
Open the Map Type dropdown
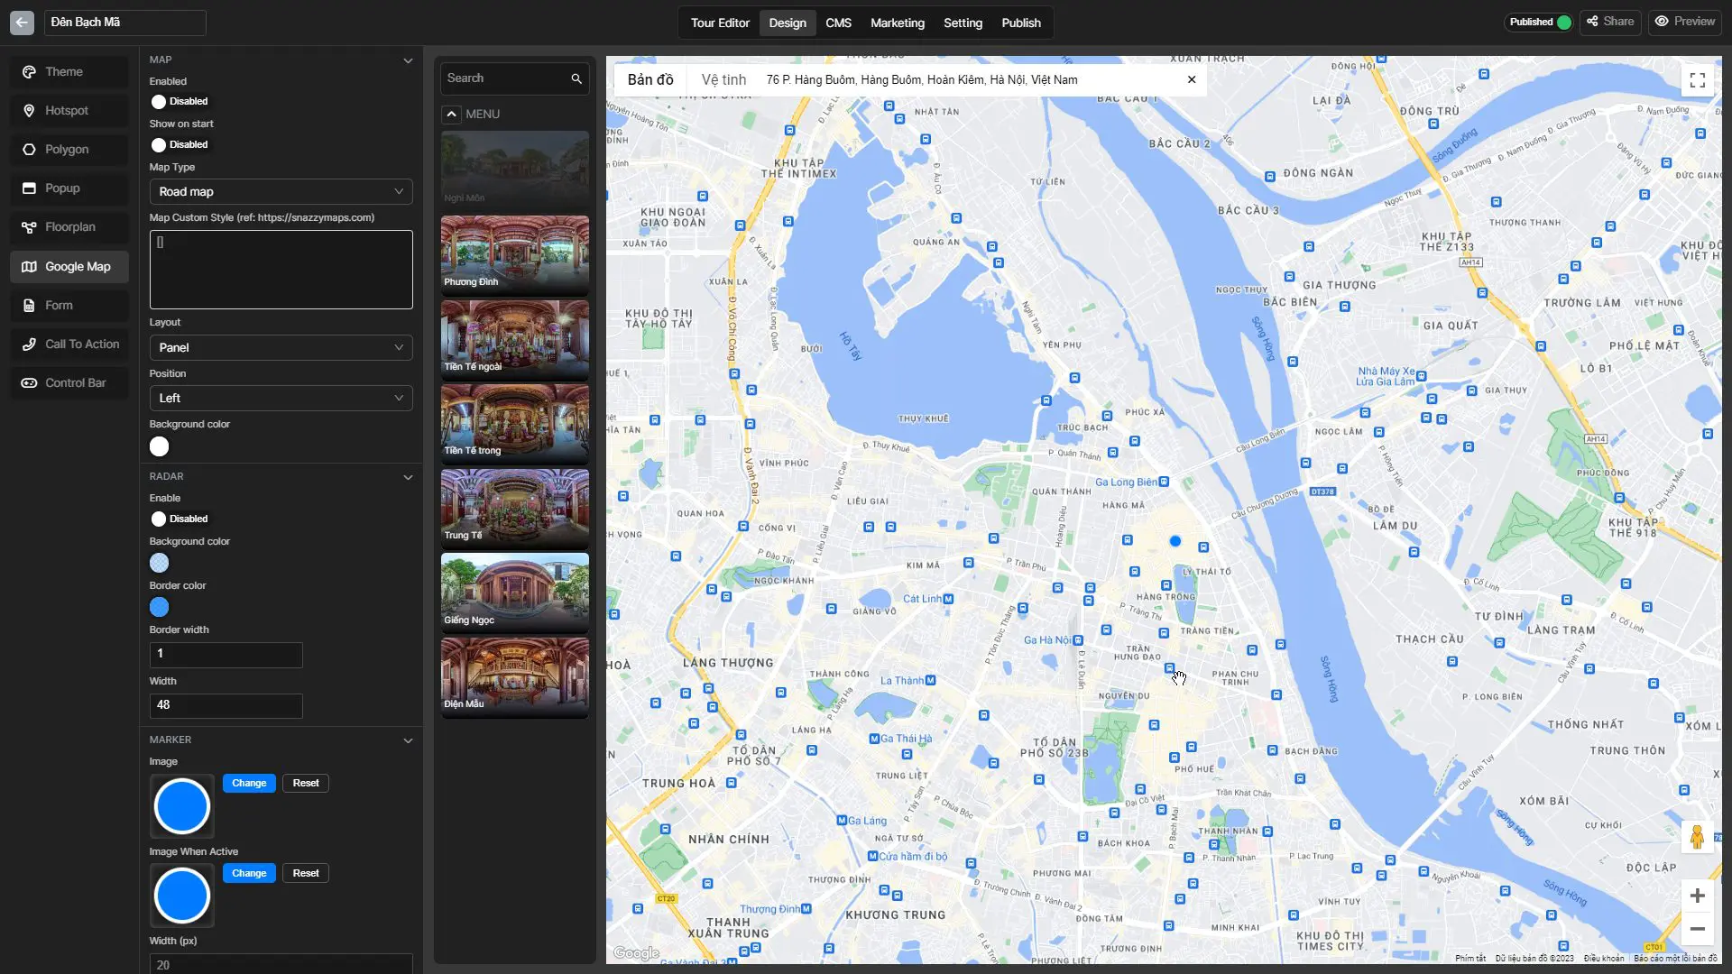[x=281, y=192]
